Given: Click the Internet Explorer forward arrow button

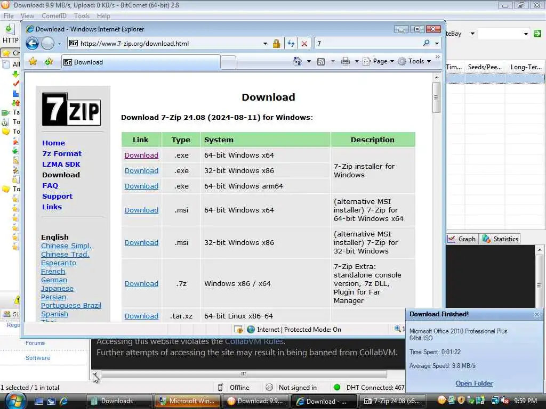Looking at the screenshot, I should [47, 44].
